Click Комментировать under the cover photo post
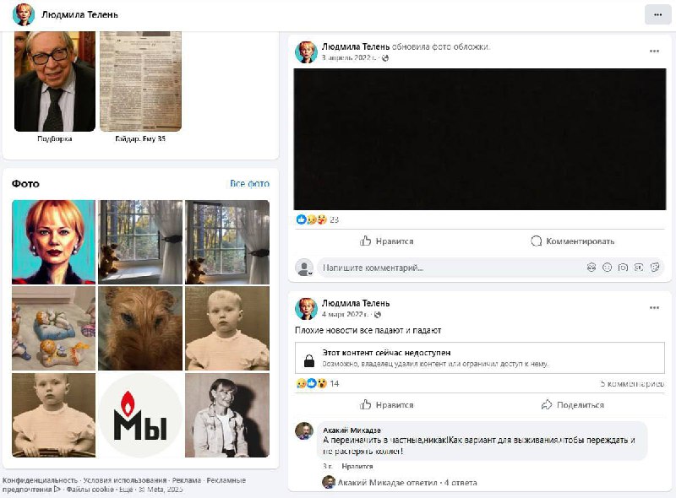Image resolution: width=676 pixels, height=498 pixels. point(573,241)
